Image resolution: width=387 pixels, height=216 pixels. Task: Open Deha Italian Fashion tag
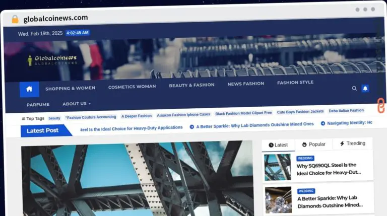click(x=346, y=111)
